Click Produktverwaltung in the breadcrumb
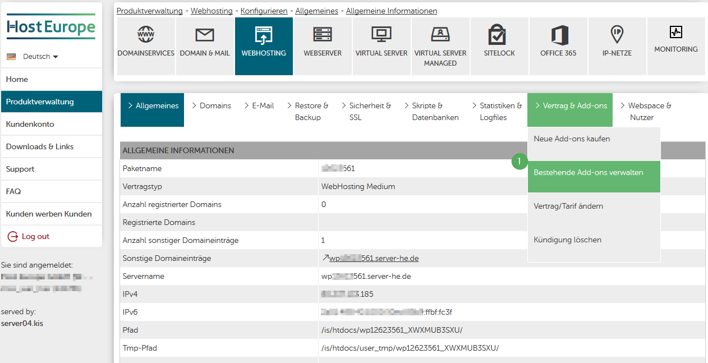Screen dimensions: 708x363 (x=150, y=11)
